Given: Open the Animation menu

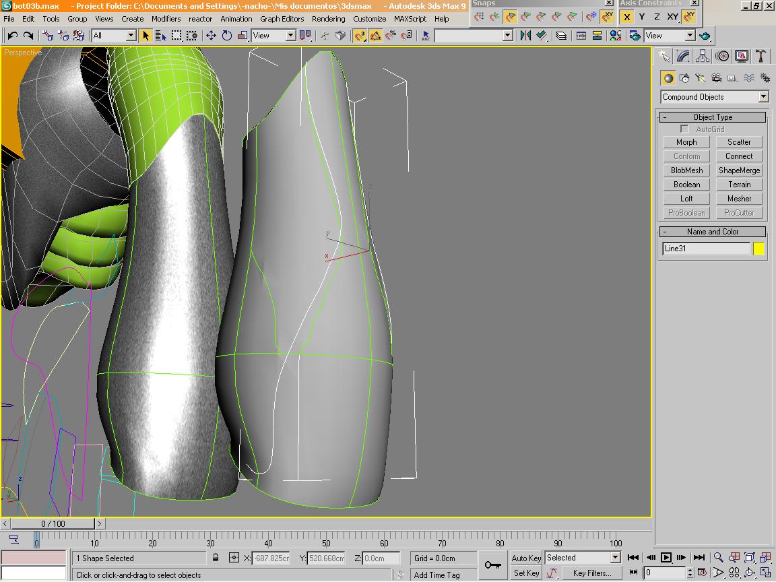Looking at the screenshot, I should [236, 19].
